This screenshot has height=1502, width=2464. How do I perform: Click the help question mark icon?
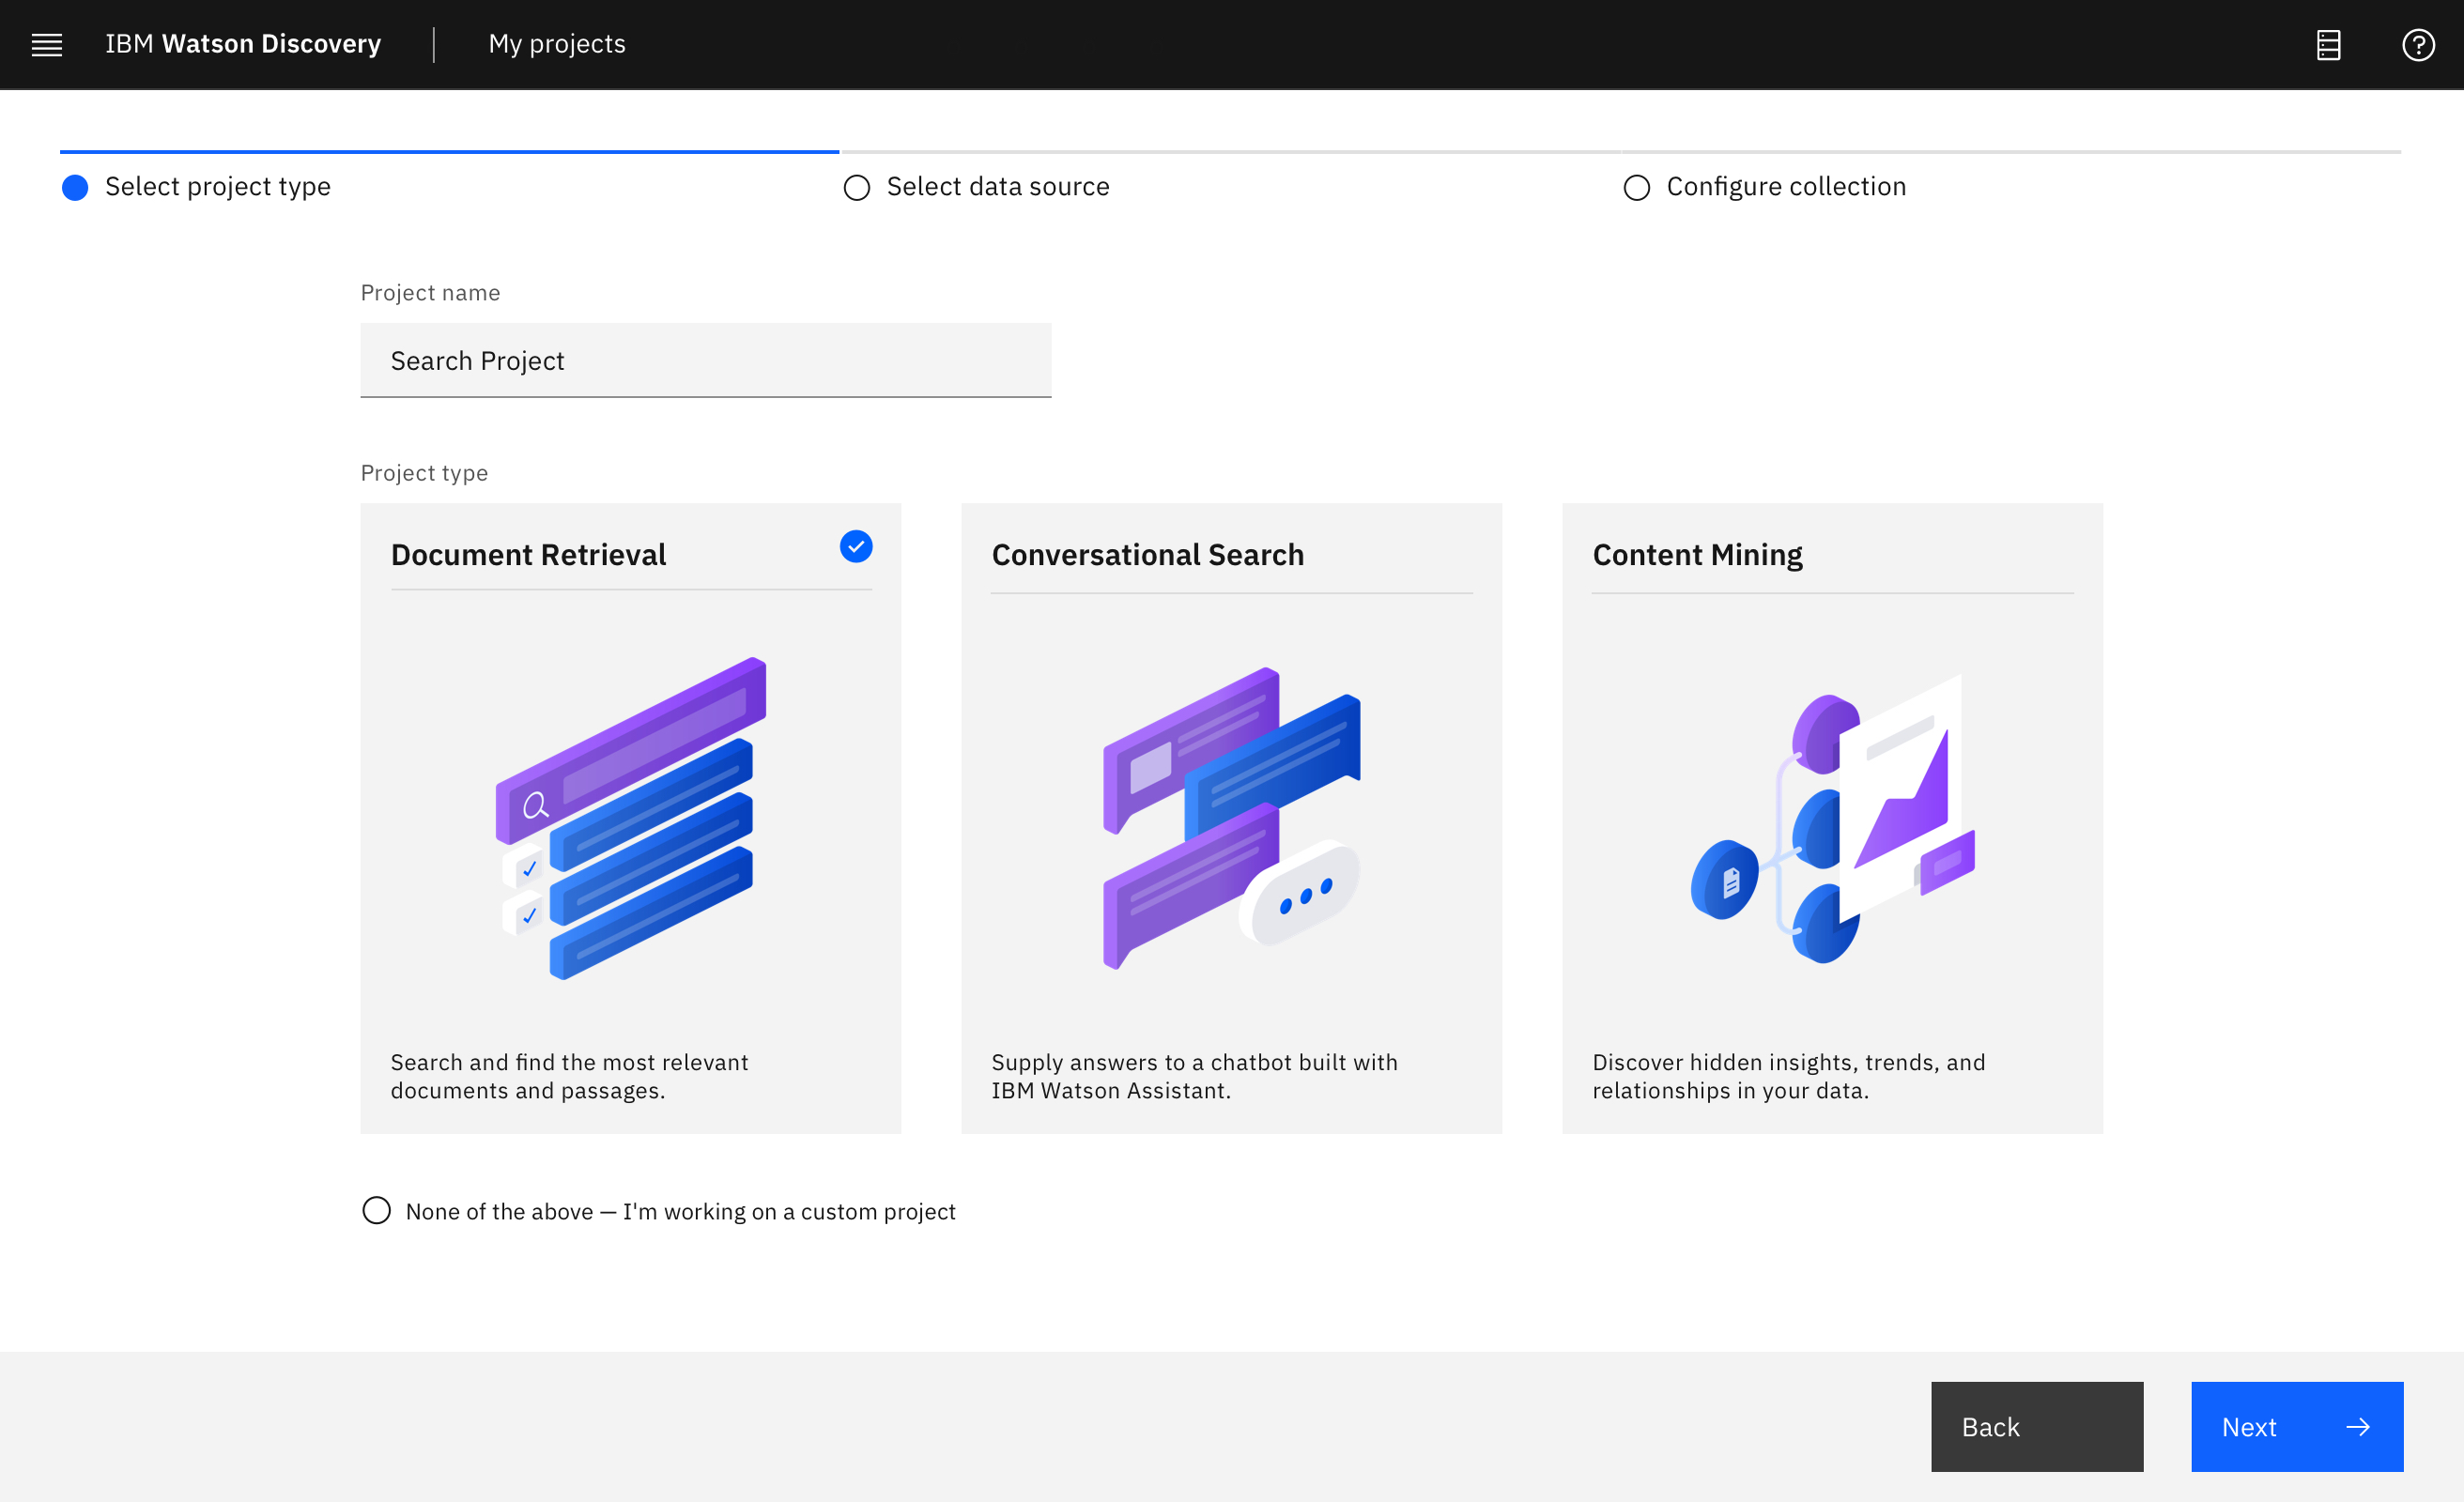2419,44
